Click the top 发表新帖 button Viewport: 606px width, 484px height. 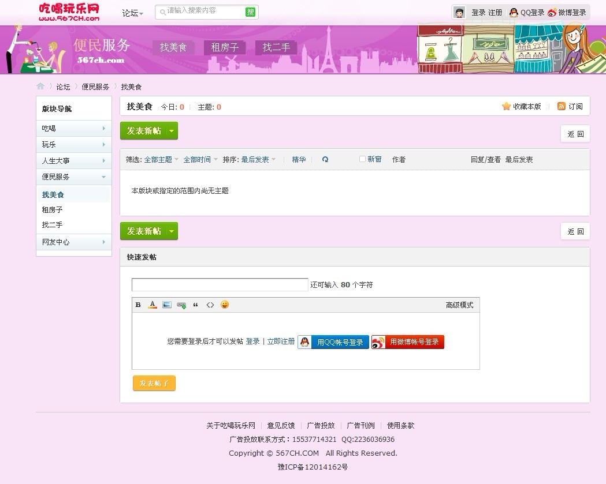[x=143, y=131]
